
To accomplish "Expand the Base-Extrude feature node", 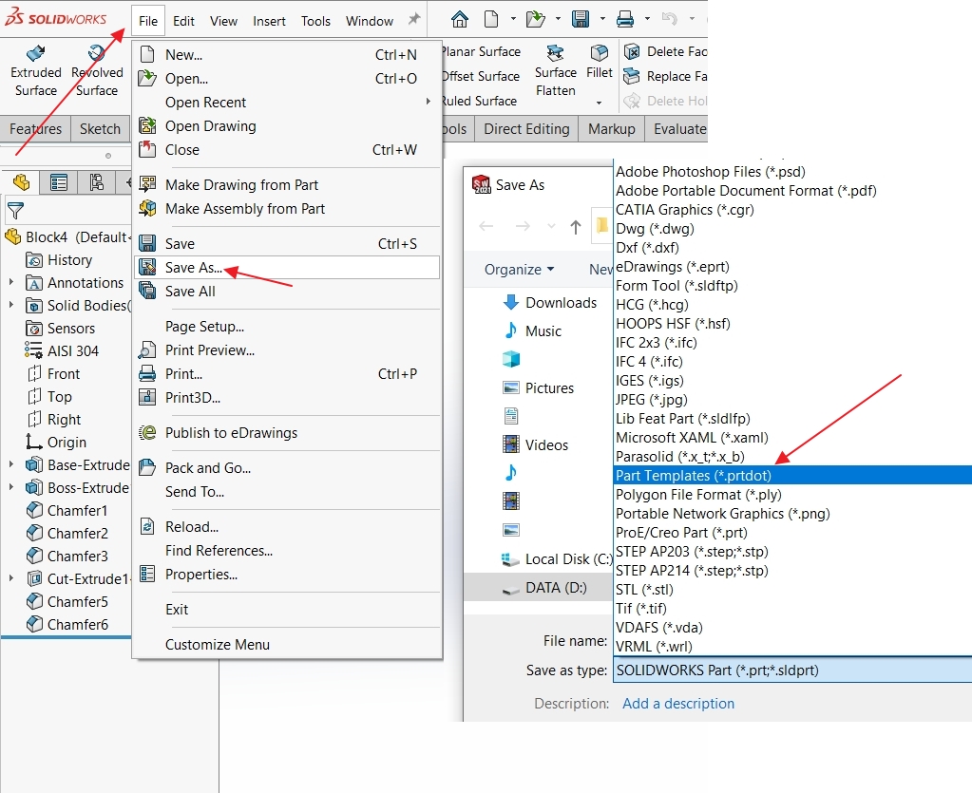I will [x=11, y=464].
